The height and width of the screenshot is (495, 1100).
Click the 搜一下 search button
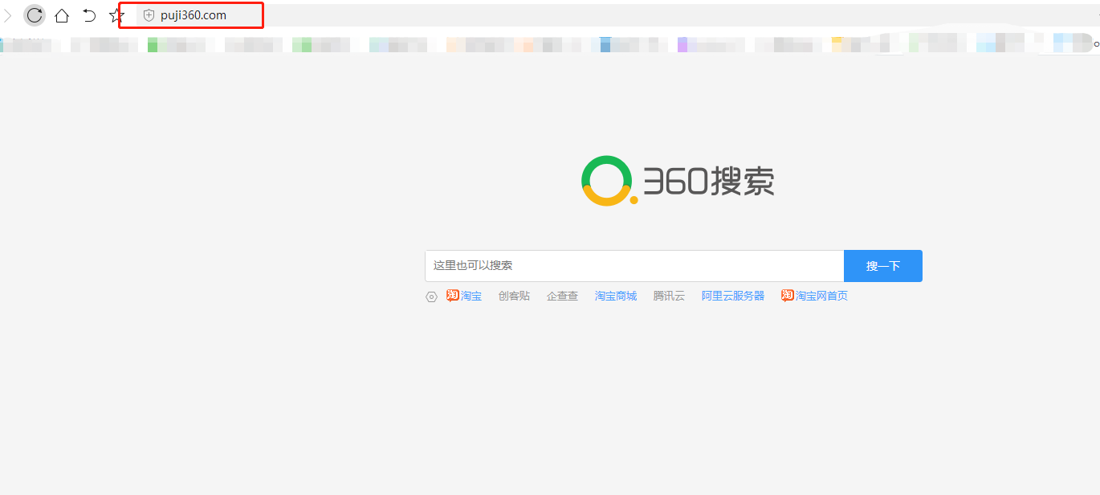click(883, 266)
